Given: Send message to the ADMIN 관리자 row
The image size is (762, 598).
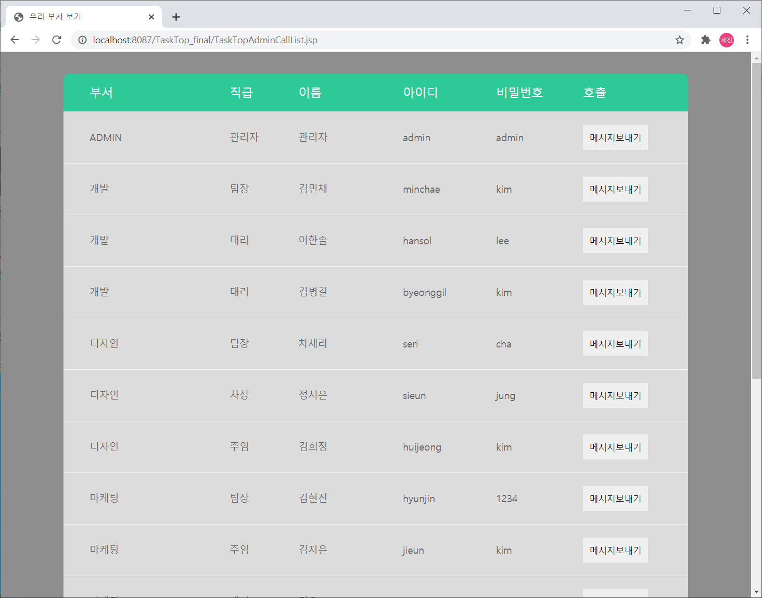Looking at the screenshot, I should coord(615,138).
